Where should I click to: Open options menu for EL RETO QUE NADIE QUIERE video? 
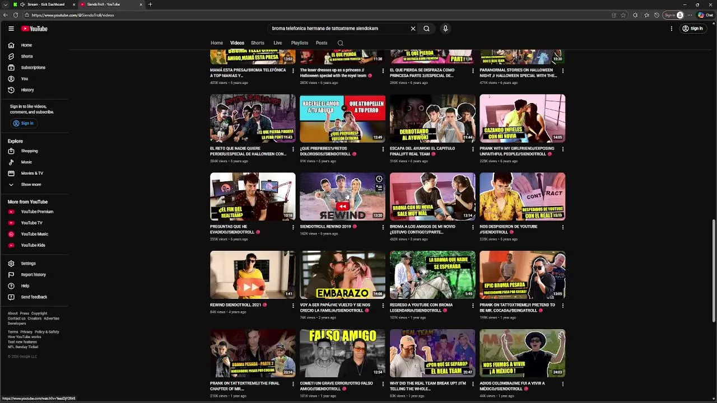pos(293,149)
